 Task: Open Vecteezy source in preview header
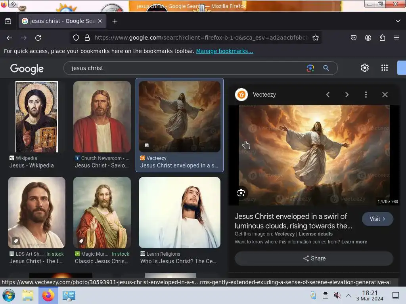tap(256, 95)
